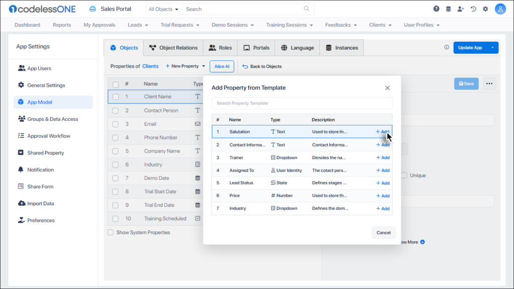Open Groups & Data Access in sidebar
Viewport: 514px width, 289px height.
pos(53,119)
